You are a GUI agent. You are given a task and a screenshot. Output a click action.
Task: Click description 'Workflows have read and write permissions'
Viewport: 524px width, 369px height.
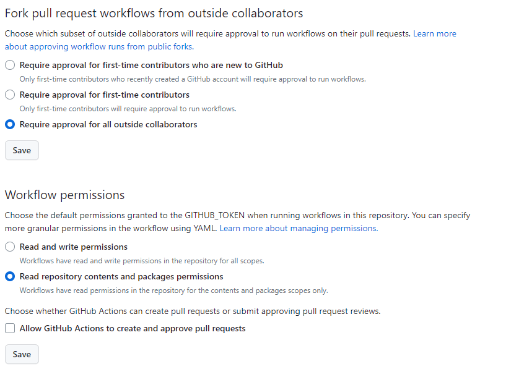tap(142, 261)
